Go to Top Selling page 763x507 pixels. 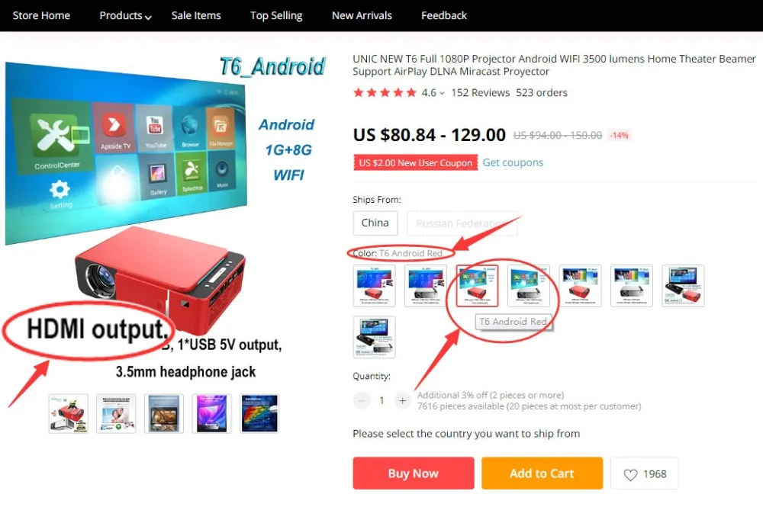click(276, 15)
